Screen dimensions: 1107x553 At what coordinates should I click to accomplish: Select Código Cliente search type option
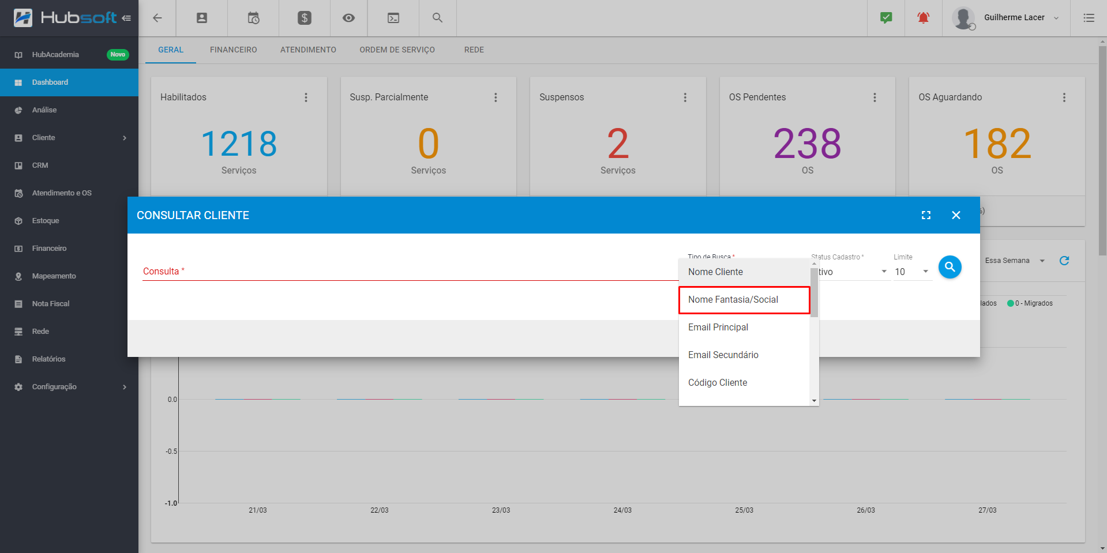click(x=744, y=383)
